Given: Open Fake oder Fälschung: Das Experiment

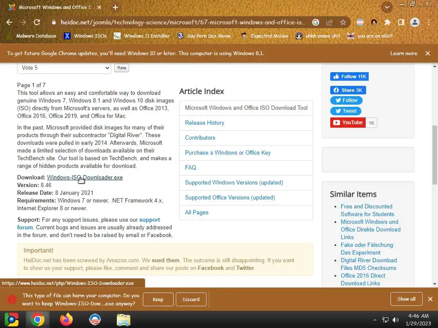Looking at the screenshot, I should click(367, 249).
